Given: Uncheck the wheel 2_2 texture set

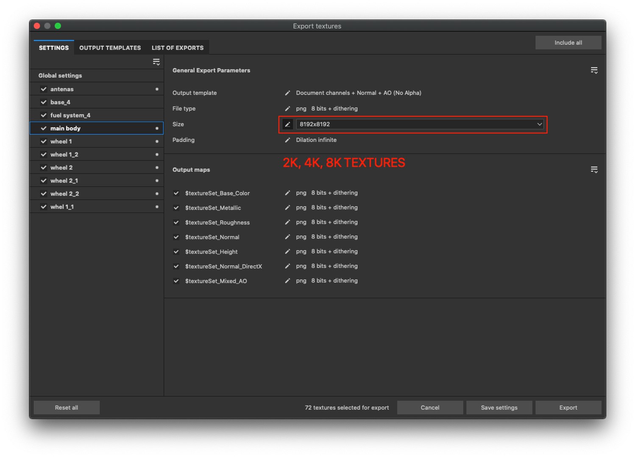Looking at the screenshot, I should pos(44,194).
